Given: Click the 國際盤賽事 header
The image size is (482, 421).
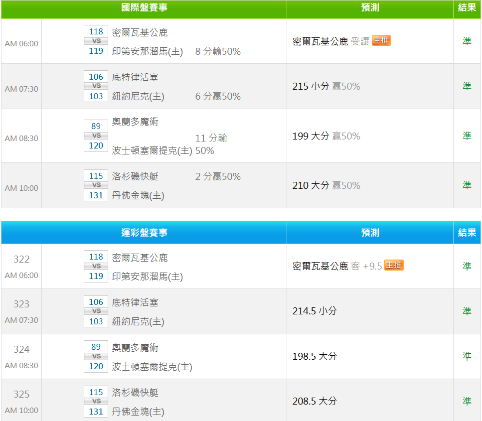Looking at the screenshot, I should pyautogui.click(x=144, y=7).
